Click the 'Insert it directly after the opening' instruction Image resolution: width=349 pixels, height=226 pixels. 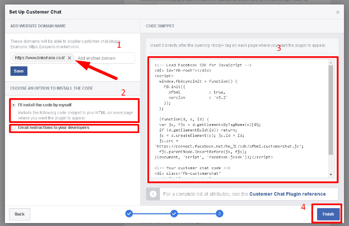(x=238, y=45)
